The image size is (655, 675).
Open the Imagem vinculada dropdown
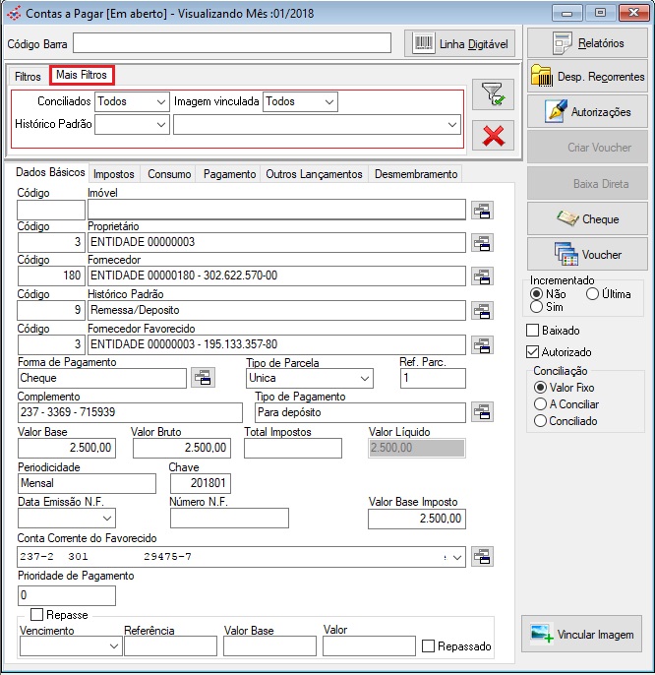[x=328, y=101]
